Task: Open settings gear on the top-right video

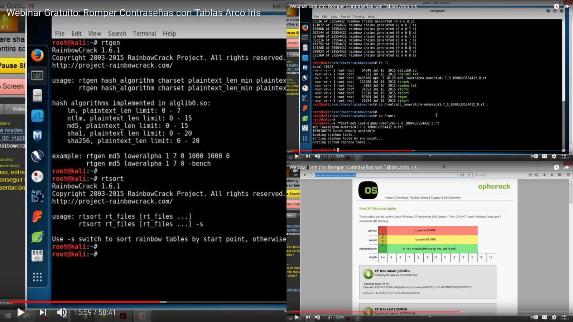Action: pyautogui.click(x=554, y=156)
